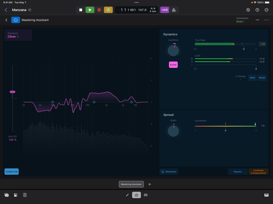
Task: Bypass the Mastering Assistant
Action: pos(238,171)
